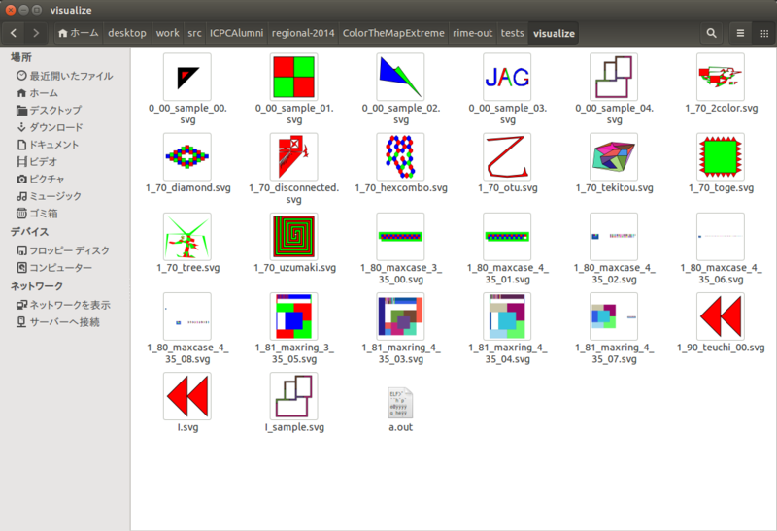Image resolution: width=777 pixels, height=531 pixels.
Task: Select the I_sample.svg thumbnail
Action: tap(294, 396)
